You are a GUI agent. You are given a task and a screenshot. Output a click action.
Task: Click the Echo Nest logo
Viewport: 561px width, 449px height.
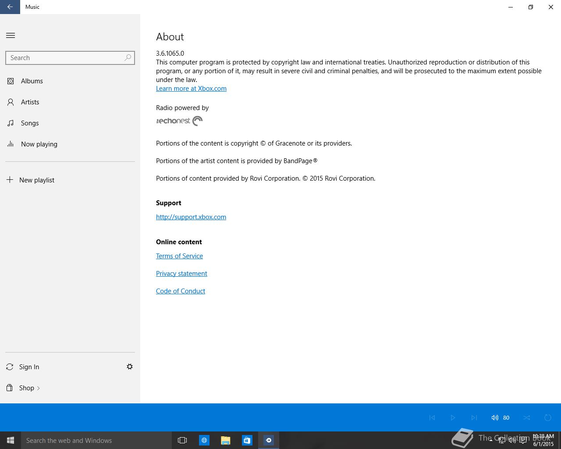[179, 121]
